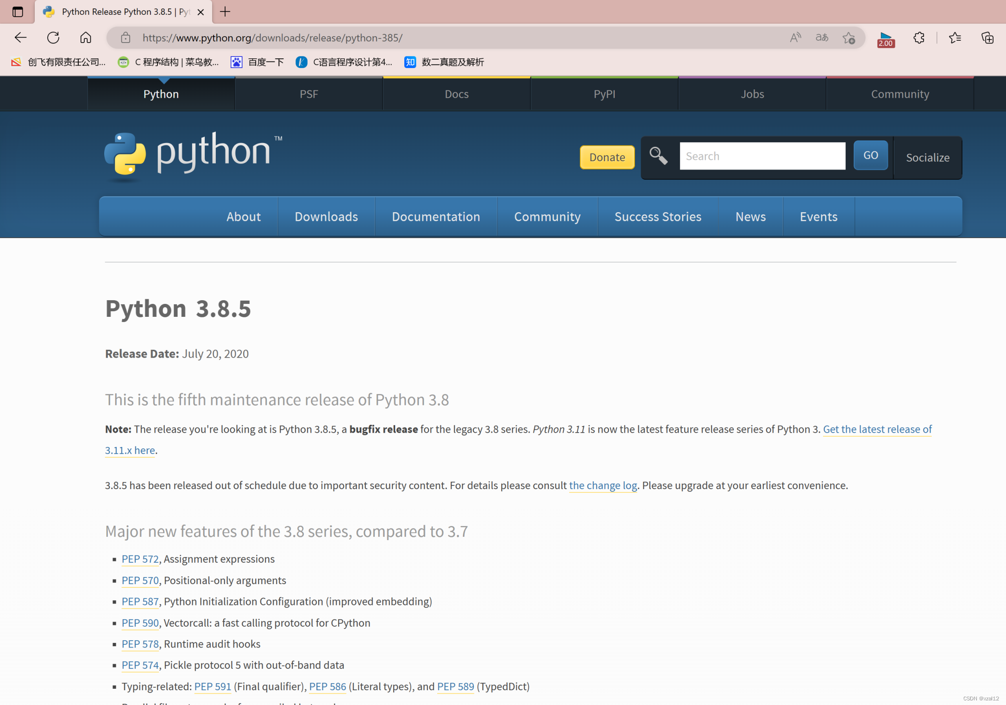Image resolution: width=1006 pixels, height=705 pixels.
Task: Click the Donate button
Action: [607, 157]
